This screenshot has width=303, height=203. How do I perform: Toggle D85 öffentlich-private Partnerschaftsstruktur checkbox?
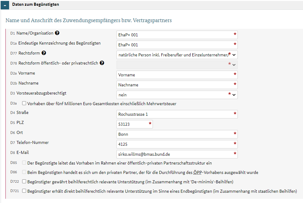(24, 163)
